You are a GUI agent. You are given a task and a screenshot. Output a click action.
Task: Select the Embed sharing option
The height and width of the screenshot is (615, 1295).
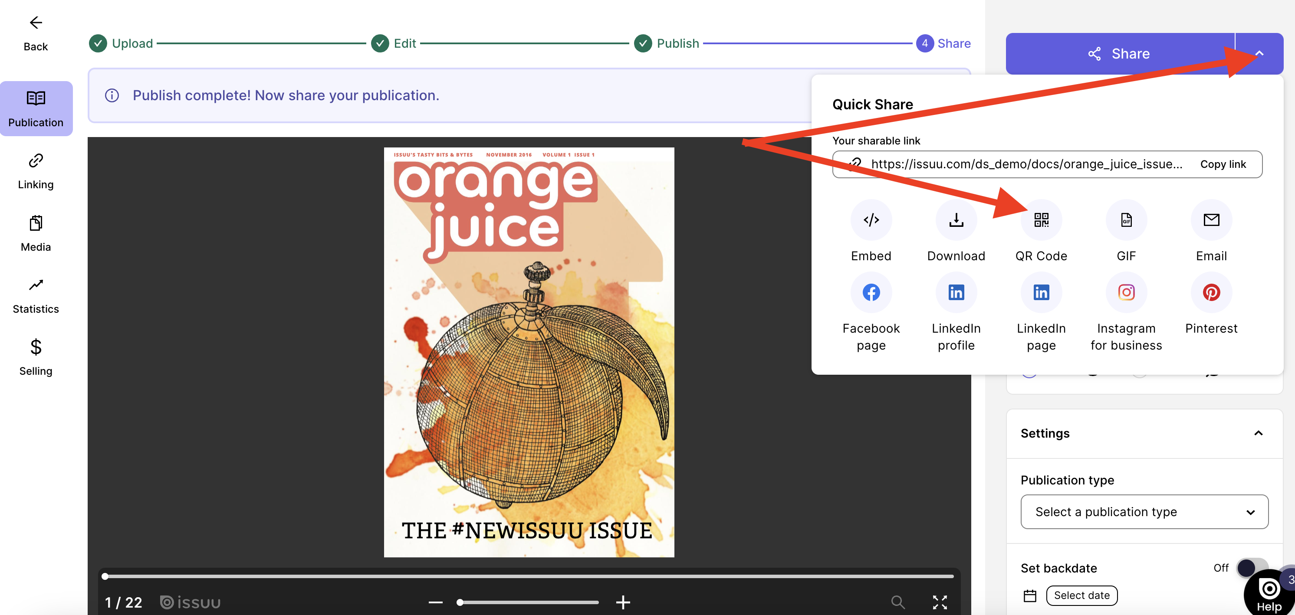point(871,219)
